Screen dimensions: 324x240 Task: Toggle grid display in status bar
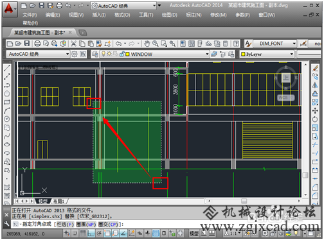click(x=83, y=234)
